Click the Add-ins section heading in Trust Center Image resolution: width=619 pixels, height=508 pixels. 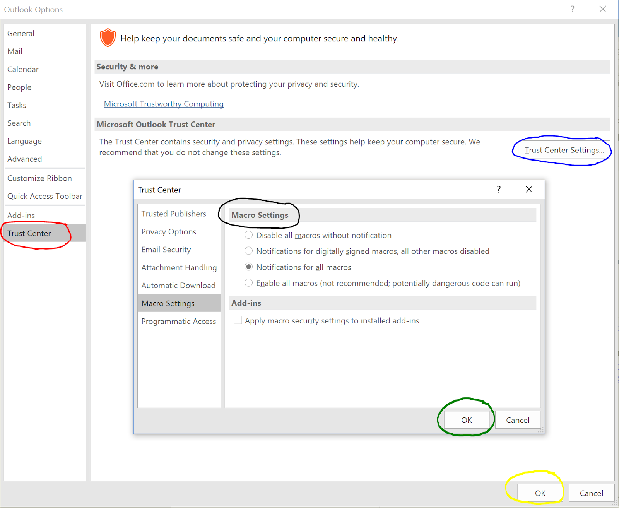pos(246,303)
